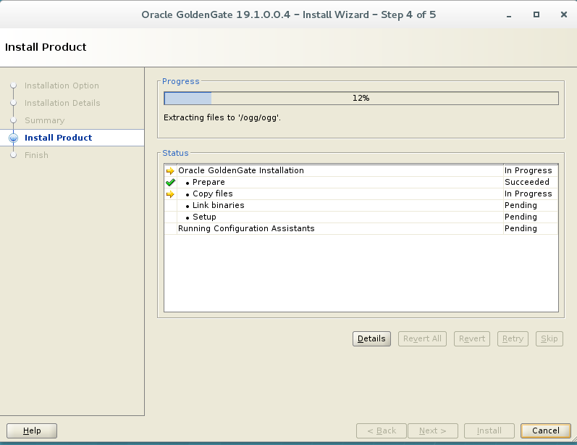Select the Link binaries row
Image resolution: width=577 pixels, height=445 pixels.
point(361,206)
